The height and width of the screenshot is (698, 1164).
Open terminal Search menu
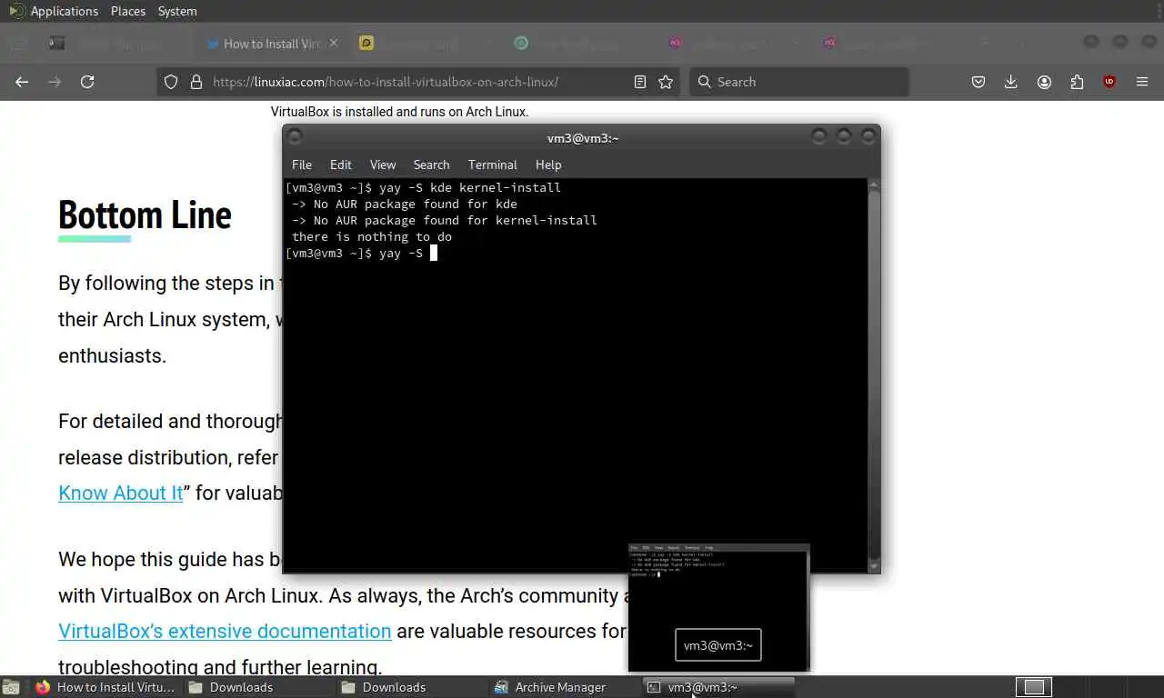tap(431, 165)
